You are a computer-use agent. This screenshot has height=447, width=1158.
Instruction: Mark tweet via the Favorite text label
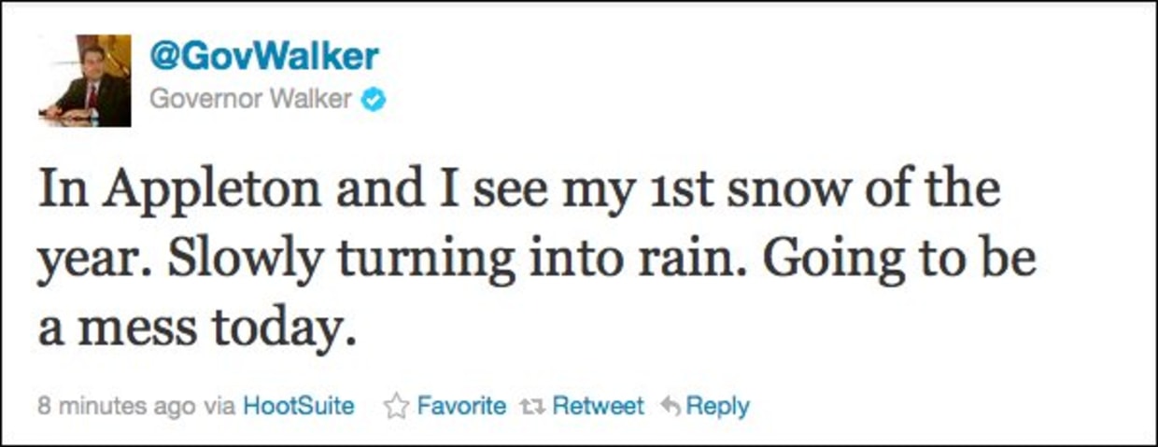tap(461, 406)
